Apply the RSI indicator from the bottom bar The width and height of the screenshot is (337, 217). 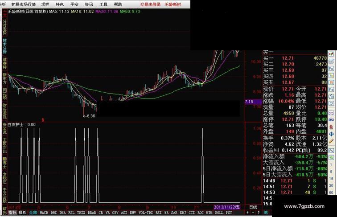pyautogui.click(x=158, y=213)
